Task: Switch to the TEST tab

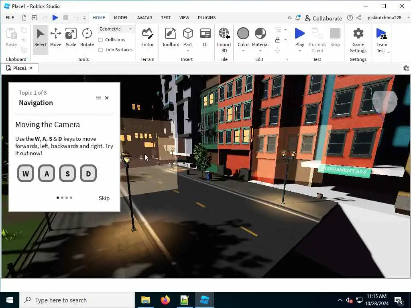Action: (166, 18)
